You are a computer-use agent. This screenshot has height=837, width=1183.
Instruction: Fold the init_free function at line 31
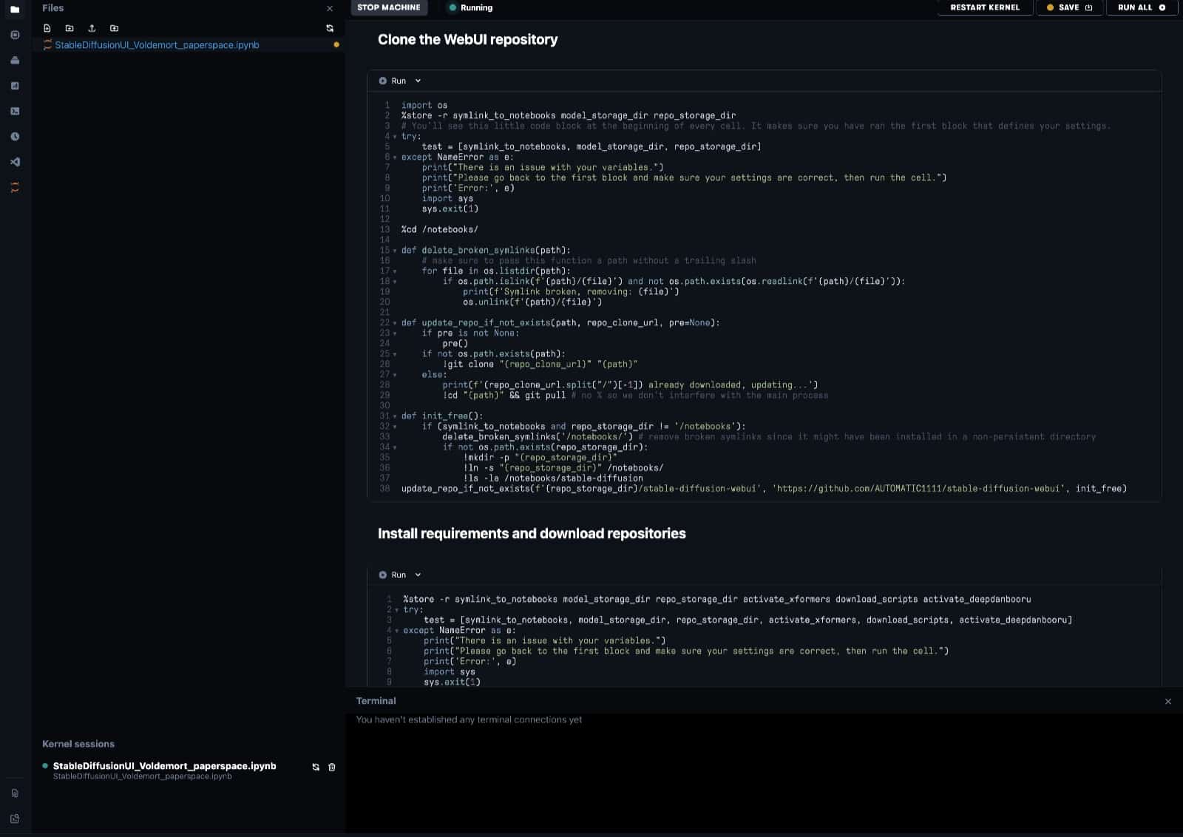click(394, 416)
